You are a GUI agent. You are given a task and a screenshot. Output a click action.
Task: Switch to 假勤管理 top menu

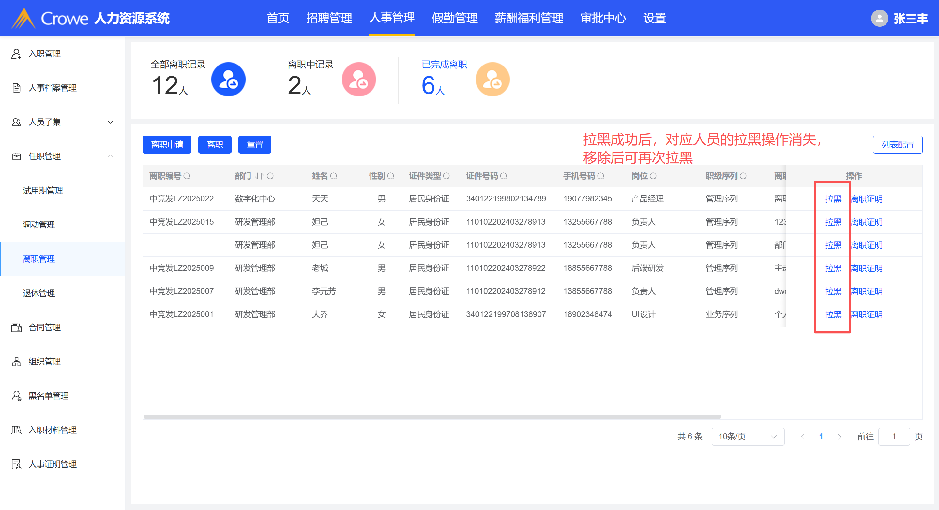coord(454,18)
